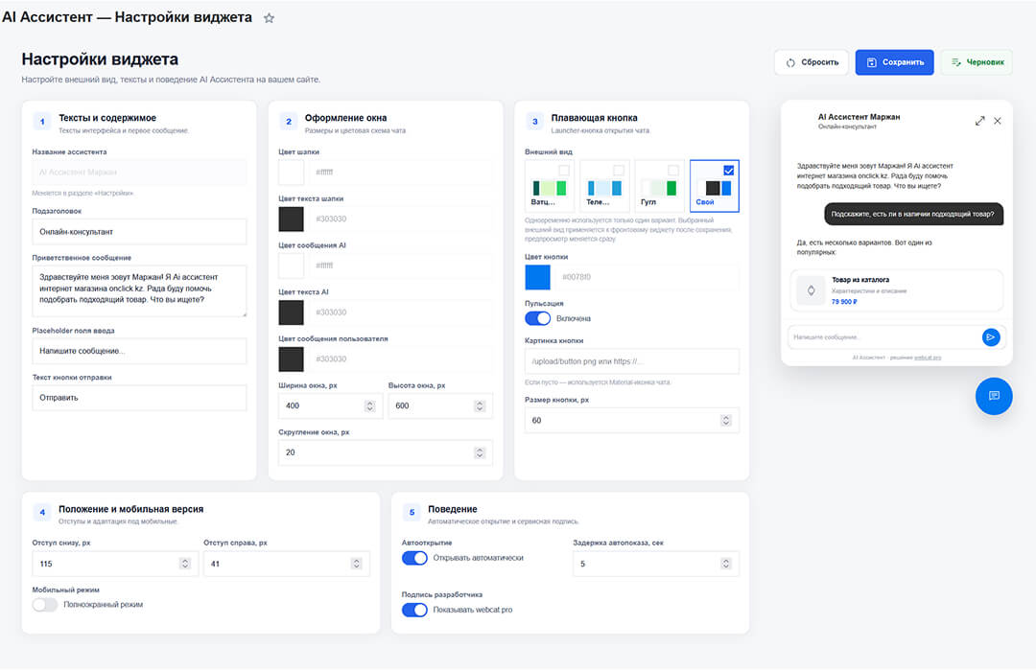Click the Placeholder поля ввода field
Screen dimensions: 1036x671
point(139,351)
